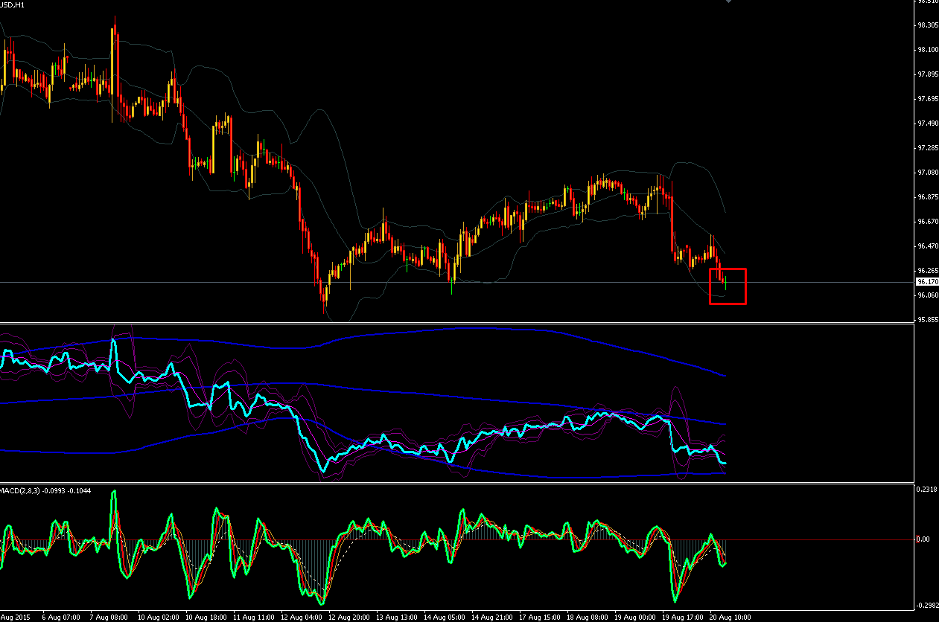939x622 pixels.
Task: Click the 96.470 price scale label
Action: pyautogui.click(x=927, y=246)
